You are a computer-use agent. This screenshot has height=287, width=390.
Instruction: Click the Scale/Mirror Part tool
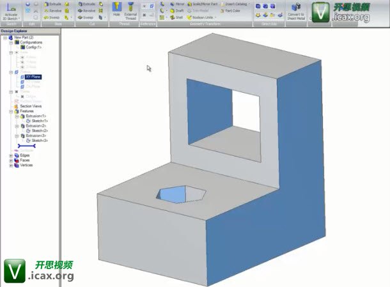pos(203,4)
